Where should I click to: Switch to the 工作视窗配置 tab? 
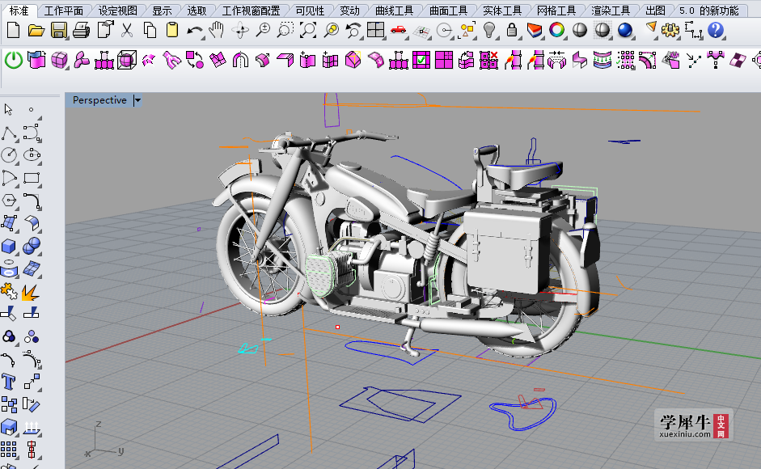[x=252, y=11]
